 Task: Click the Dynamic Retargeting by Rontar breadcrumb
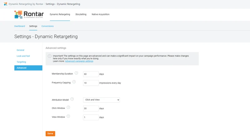pyautogui.click(x=26, y=4)
